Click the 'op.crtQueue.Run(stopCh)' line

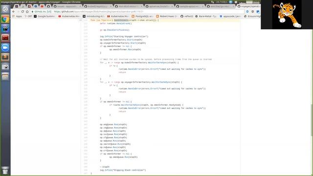pos(113,151)
